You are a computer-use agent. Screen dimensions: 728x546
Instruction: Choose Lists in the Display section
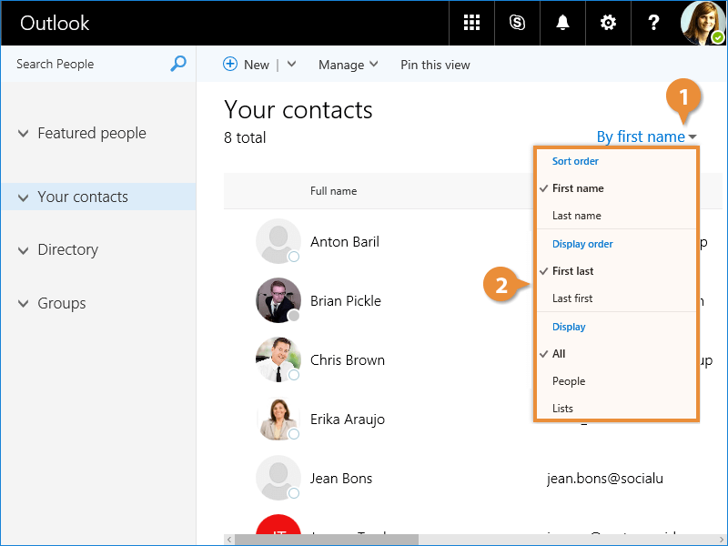563,409
